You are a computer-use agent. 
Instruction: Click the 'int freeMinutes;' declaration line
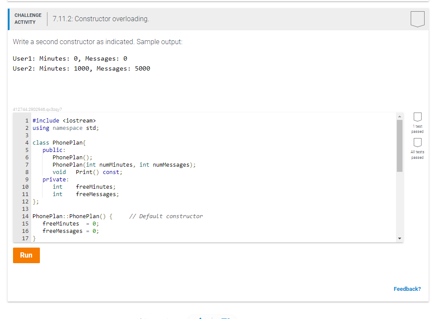[84, 187]
